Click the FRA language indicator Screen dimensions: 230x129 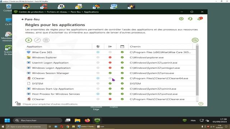[193, 120]
